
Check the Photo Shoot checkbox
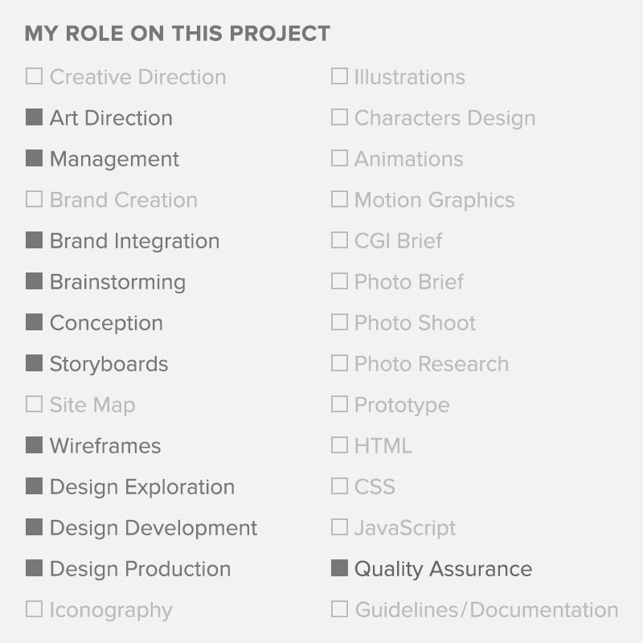pos(339,322)
